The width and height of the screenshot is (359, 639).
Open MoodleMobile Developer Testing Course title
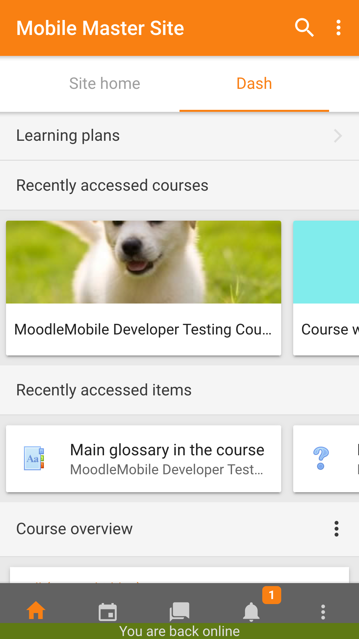pyautogui.click(x=143, y=329)
